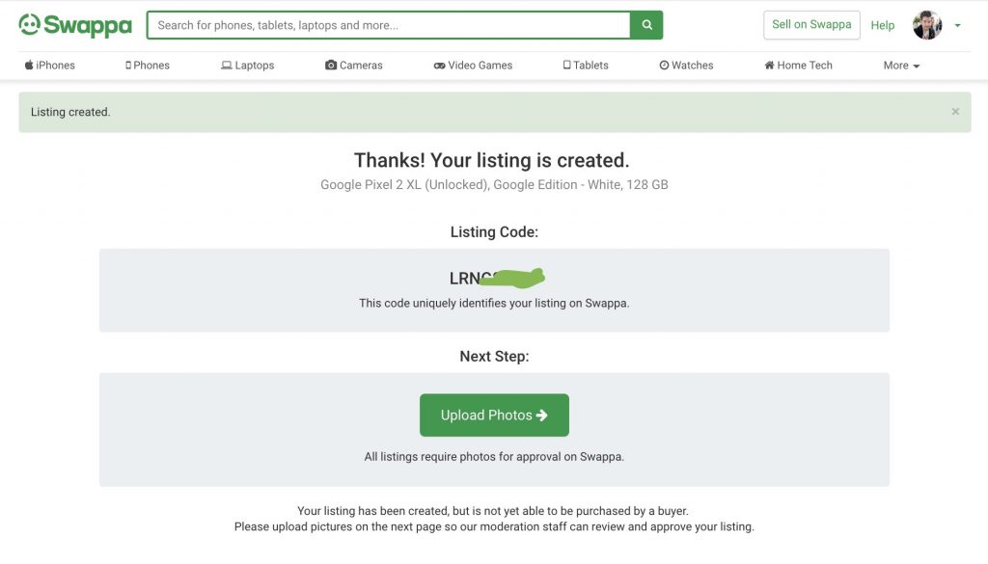Click the laptop icon beside Laptops
The image size is (988, 564).
(x=226, y=66)
